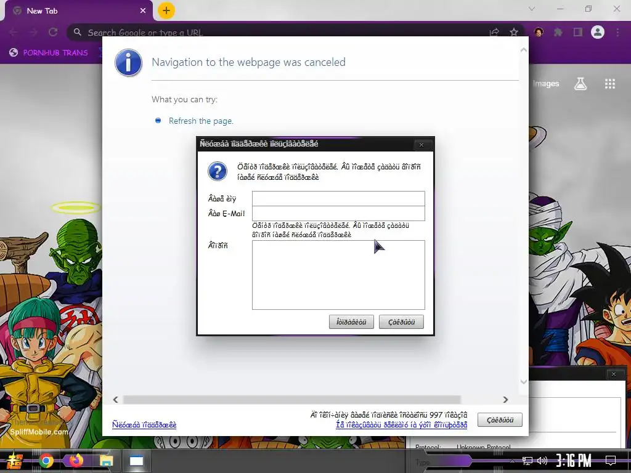Click the left button at dialog bottom

pyautogui.click(x=351, y=321)
